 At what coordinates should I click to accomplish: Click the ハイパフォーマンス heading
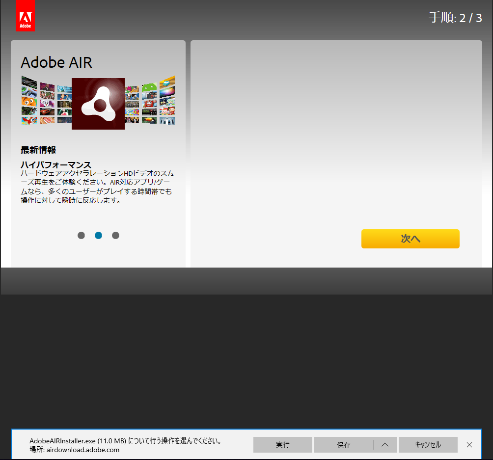[x=56, y=165]
